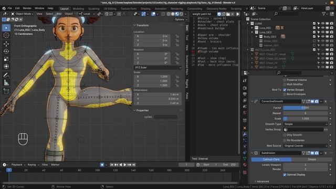Hide Luna_RIG in viewport eye icon
Screen dimensions: 336x189
click(x=323, y=28)
